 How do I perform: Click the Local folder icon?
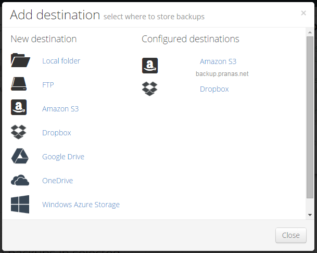[x=20, y=60]
